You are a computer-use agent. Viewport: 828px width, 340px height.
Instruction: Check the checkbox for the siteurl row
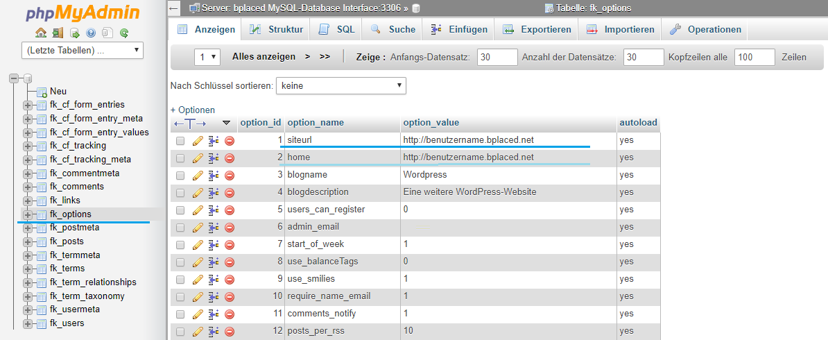coord(180,140)
